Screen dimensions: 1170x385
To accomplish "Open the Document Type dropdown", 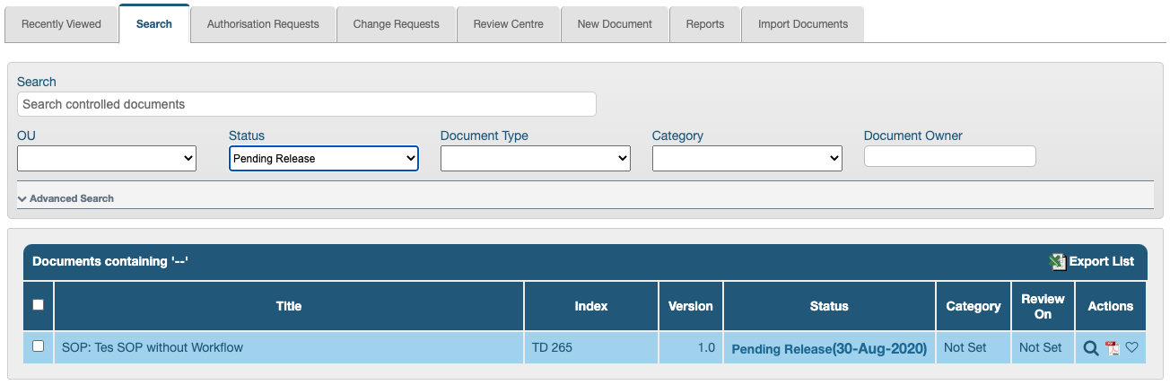I will [536, 159].
